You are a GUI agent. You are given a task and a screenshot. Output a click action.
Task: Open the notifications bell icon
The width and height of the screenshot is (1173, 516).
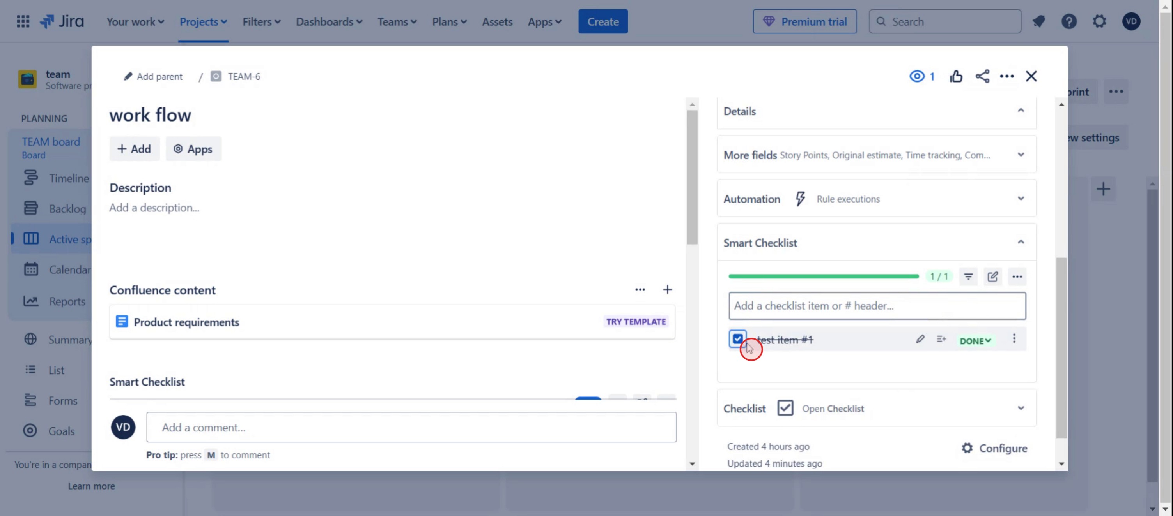(x=1038, y=21)
